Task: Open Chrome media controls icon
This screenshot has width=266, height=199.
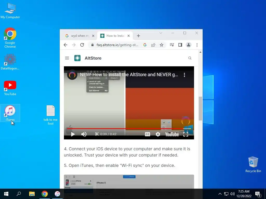Action: [172, 45]
